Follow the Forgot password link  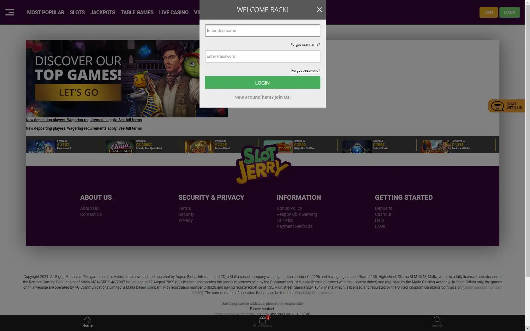(305, 70)
